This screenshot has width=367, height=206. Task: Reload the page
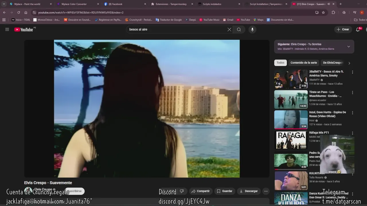(x=19, y=13)
